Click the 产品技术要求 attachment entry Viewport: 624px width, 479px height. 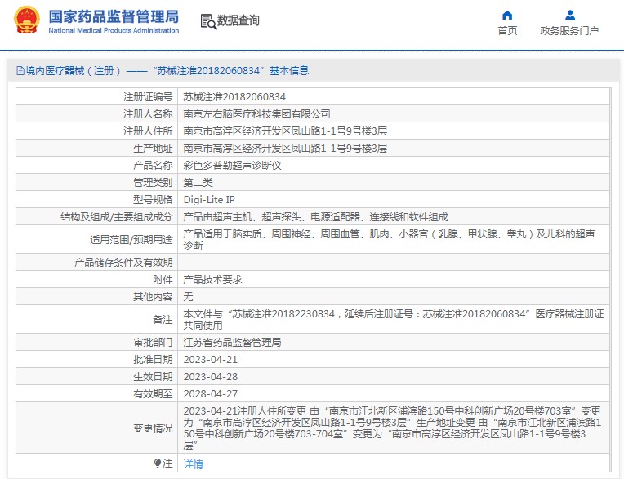(212, 279)
